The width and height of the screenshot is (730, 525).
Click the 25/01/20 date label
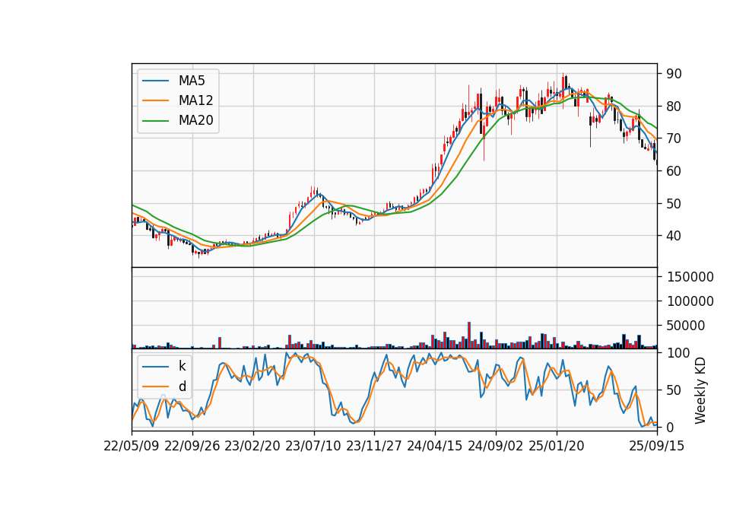[x=557, y=446]
